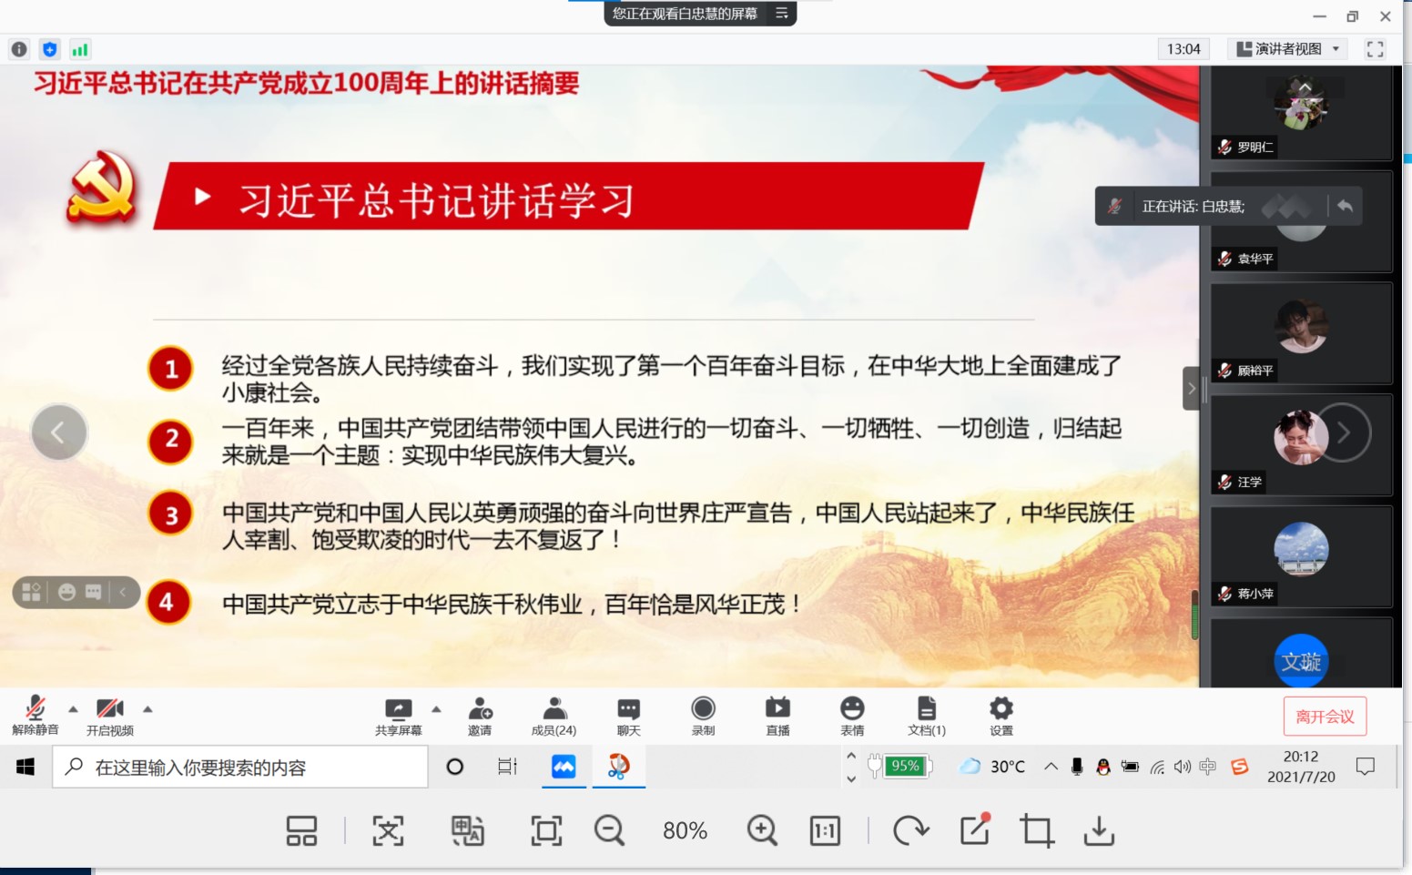
Task: Click the 80% zoom level indicator
Action: (685, 830)
